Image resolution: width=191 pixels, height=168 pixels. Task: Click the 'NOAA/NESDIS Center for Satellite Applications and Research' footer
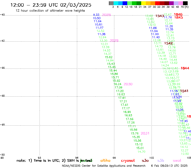click(104, 166)
